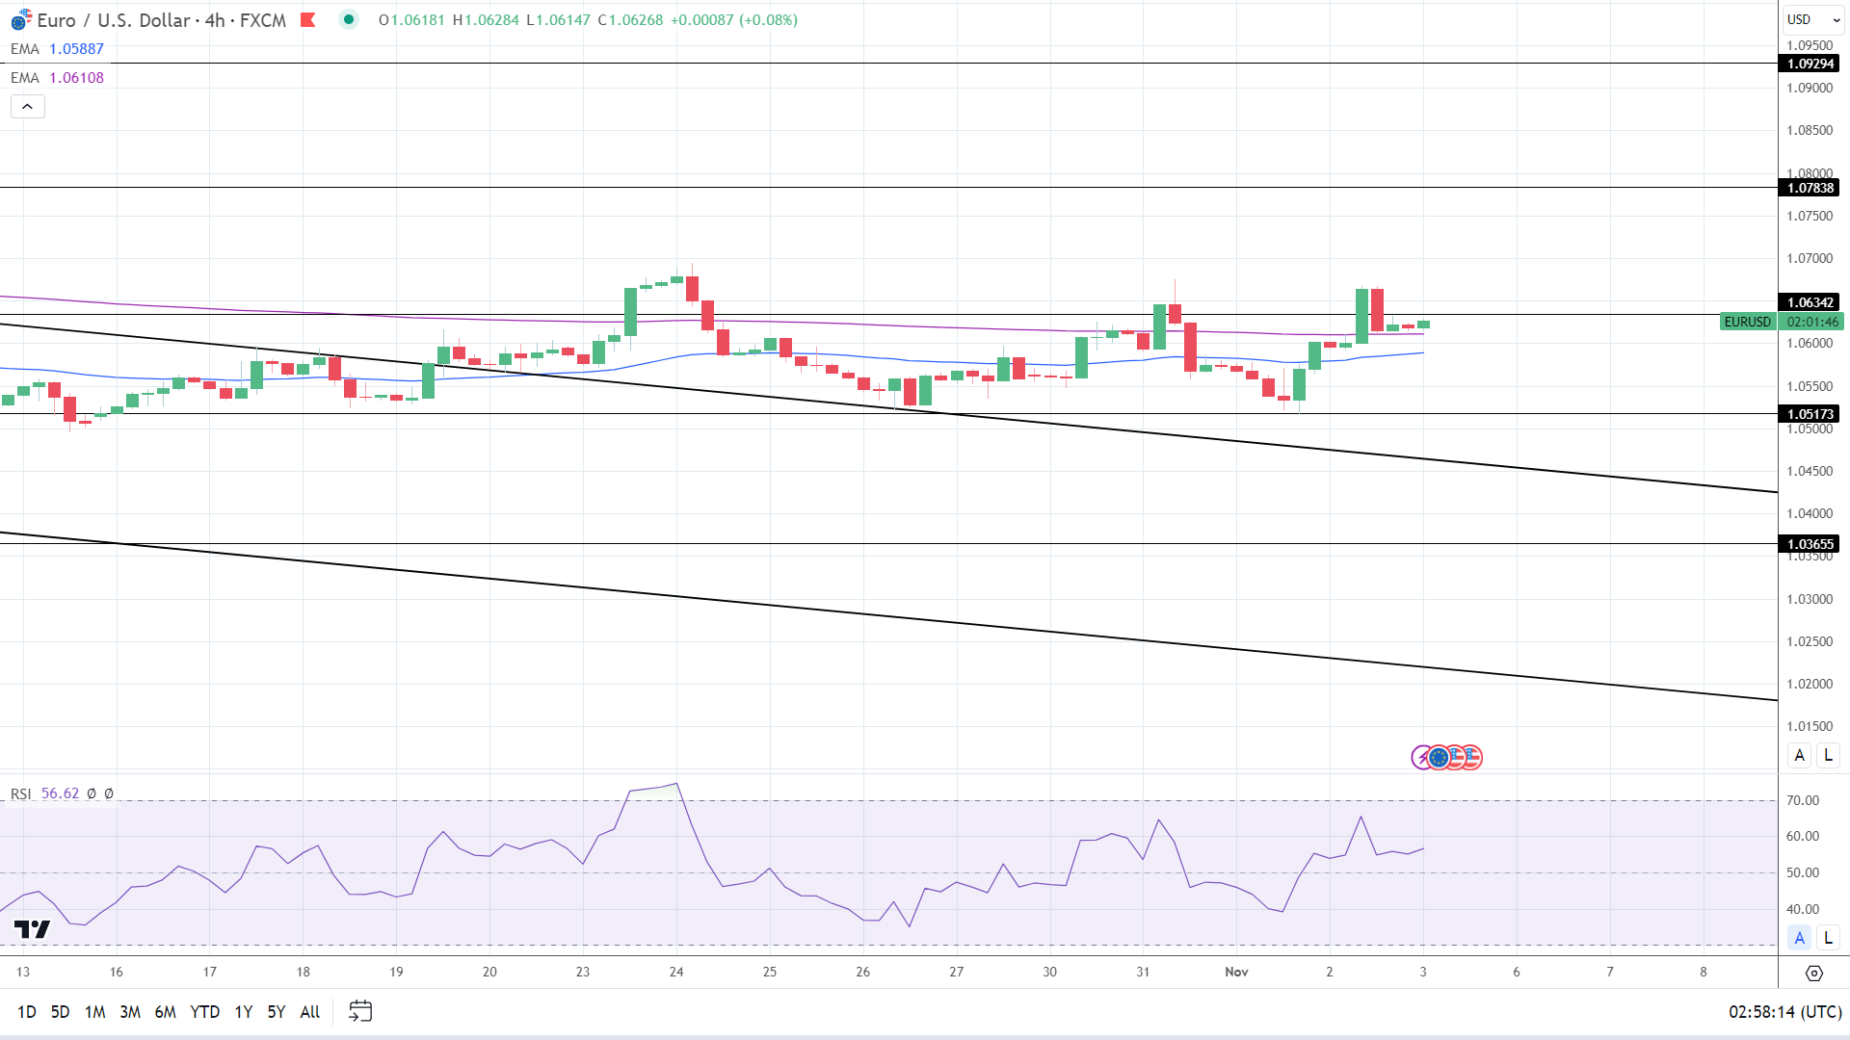Select the 3M time range

pyautogui.click(x=130, y=1012)
